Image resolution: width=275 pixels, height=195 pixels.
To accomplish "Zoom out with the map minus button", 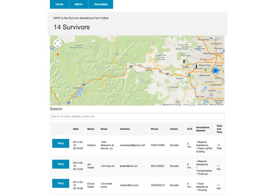I will pos(57,96).
